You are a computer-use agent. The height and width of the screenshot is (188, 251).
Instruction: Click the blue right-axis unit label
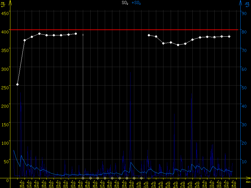247,4
